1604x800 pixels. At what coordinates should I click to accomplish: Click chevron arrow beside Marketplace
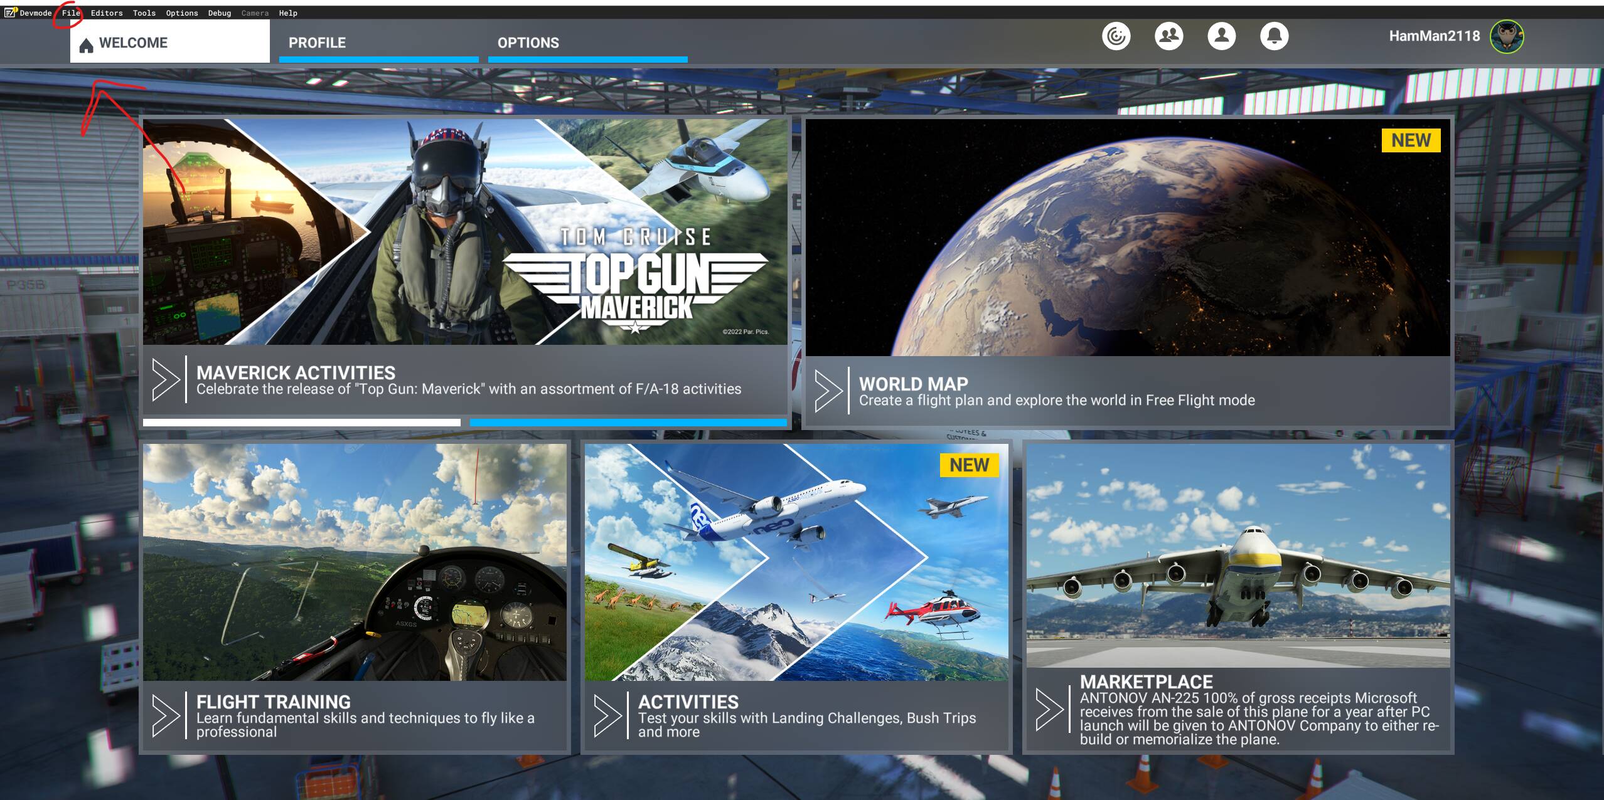click(x=1049, y=709)
